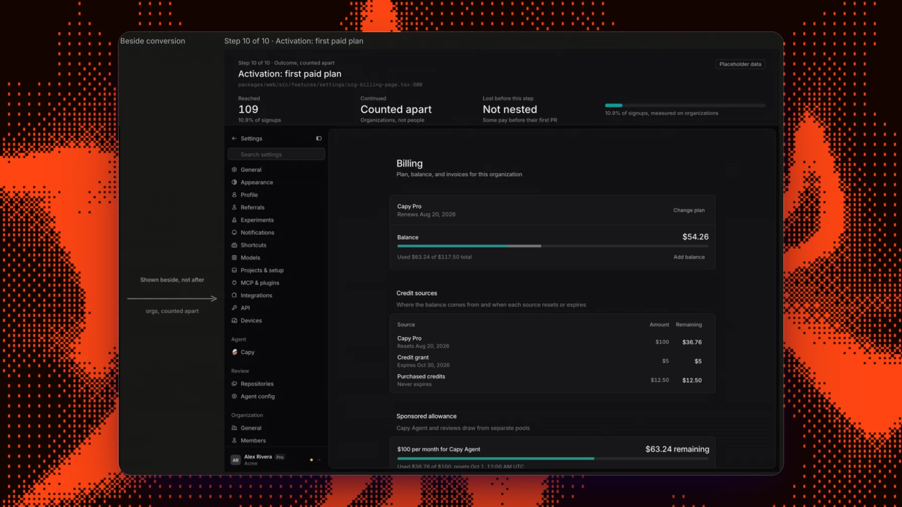902x507 pixels.
Task: Click the Add balance link
Action: tap(689, 257)
